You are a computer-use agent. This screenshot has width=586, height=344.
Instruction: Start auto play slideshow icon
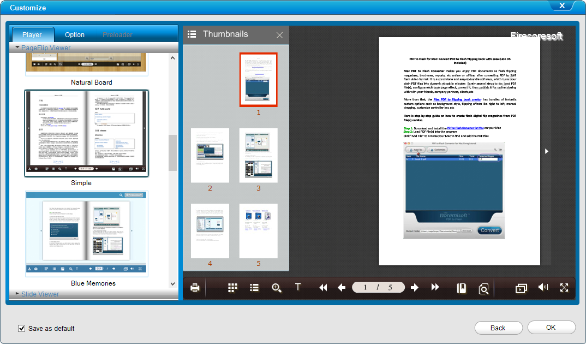point(521,288)
